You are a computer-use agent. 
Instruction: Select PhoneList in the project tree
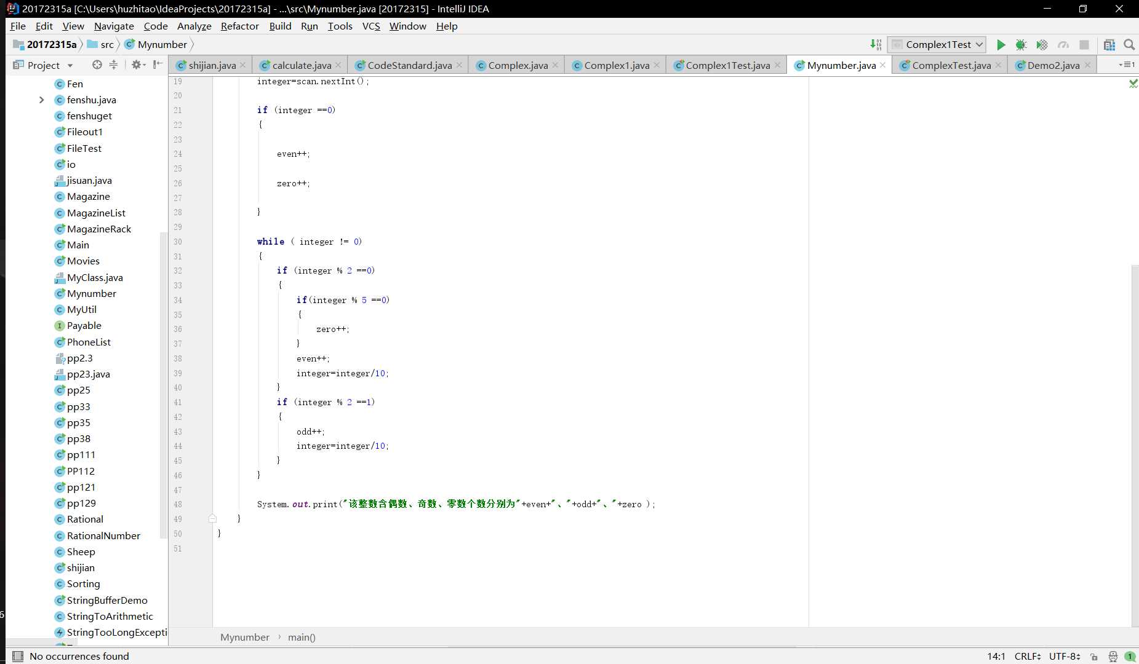(89, 342)
